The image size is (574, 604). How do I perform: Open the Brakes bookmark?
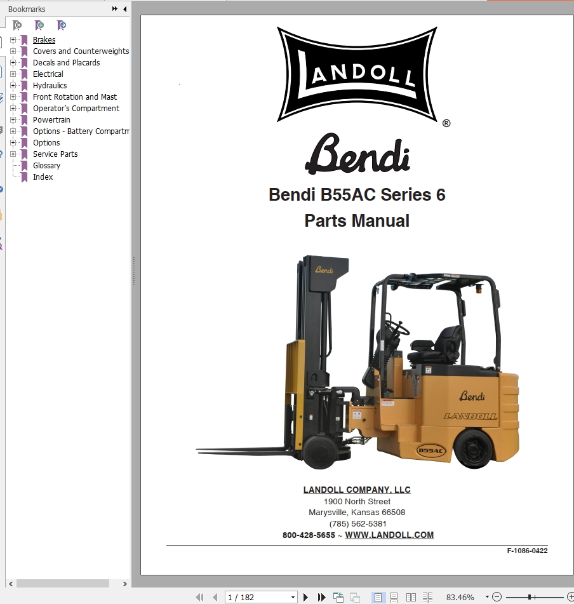click(44, 39)
